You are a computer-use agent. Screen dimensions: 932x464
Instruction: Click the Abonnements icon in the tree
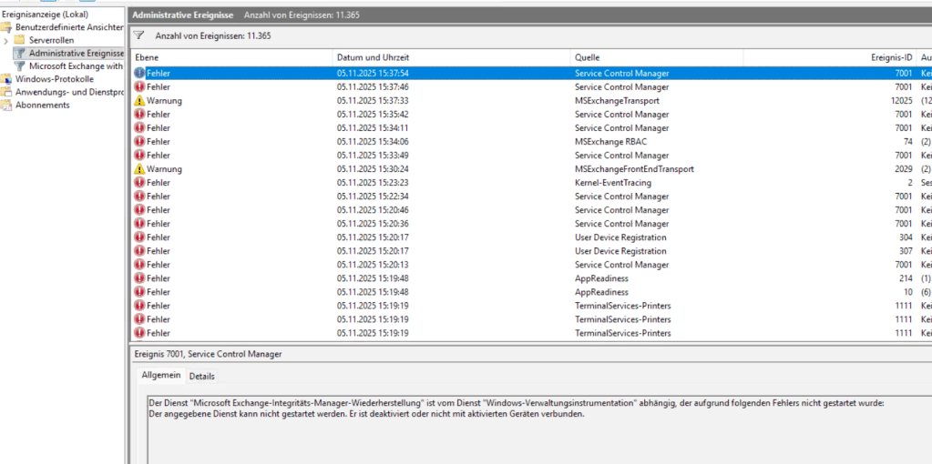pos(7,105)
